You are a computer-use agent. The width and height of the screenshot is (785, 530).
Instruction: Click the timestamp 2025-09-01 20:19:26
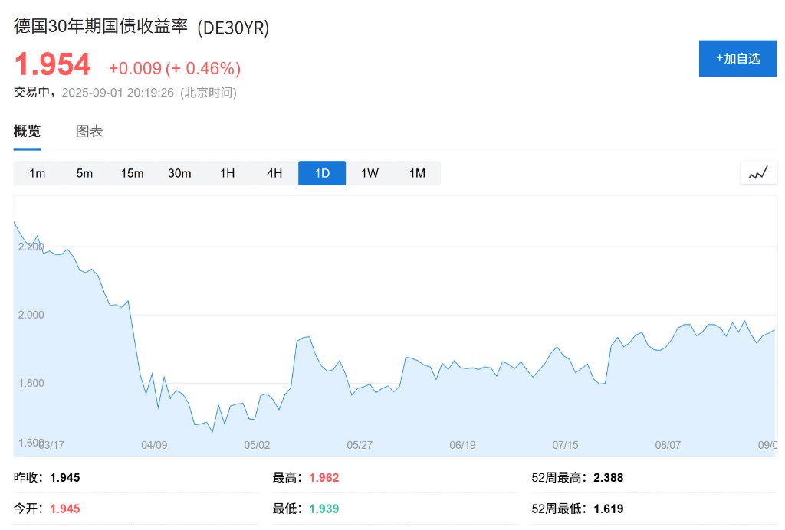[x=117, y=93]
